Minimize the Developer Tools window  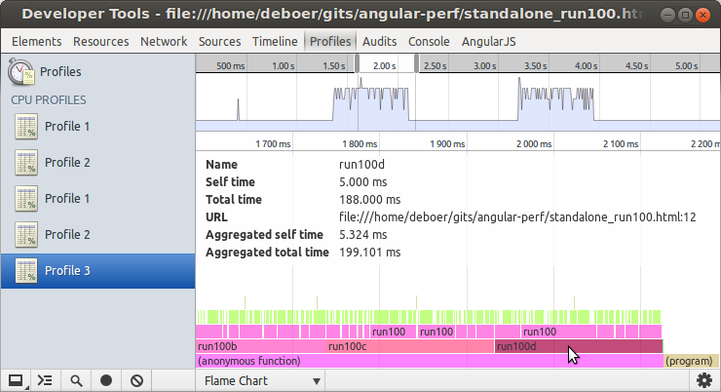[x=667, y=16]
